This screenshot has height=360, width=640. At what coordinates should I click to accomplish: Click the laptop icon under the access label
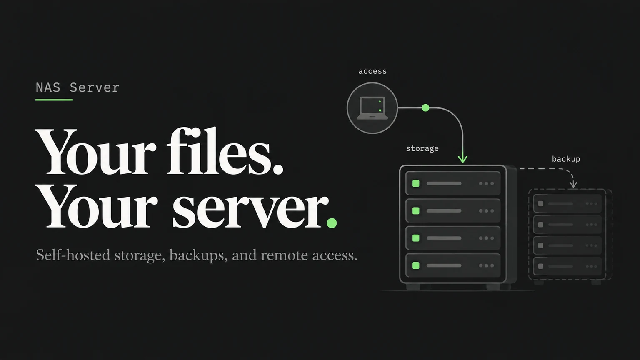pyautogui.click(x=372, y=108)
